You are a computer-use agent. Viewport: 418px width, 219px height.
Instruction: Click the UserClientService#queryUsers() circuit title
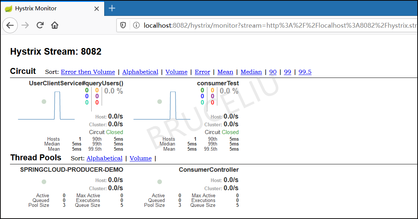76,83
